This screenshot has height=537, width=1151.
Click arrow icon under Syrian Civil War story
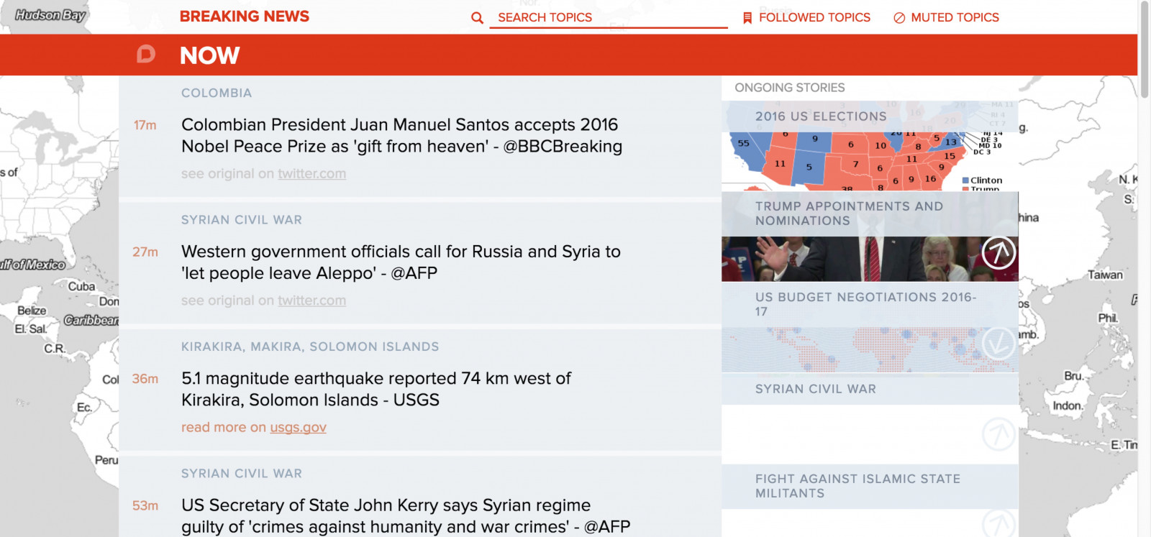tap(998, 433)
